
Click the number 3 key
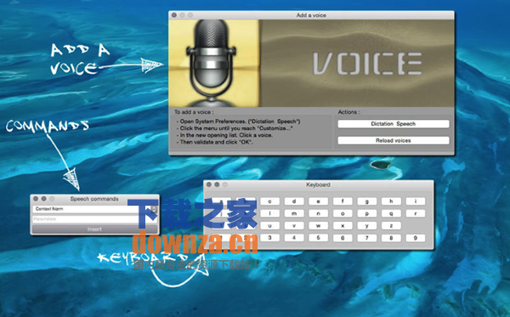(269, 238)
